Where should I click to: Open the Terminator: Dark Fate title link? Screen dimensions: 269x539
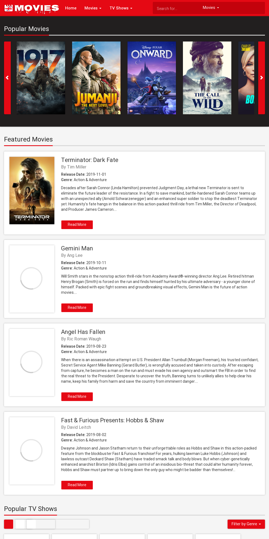coord(90,160)
